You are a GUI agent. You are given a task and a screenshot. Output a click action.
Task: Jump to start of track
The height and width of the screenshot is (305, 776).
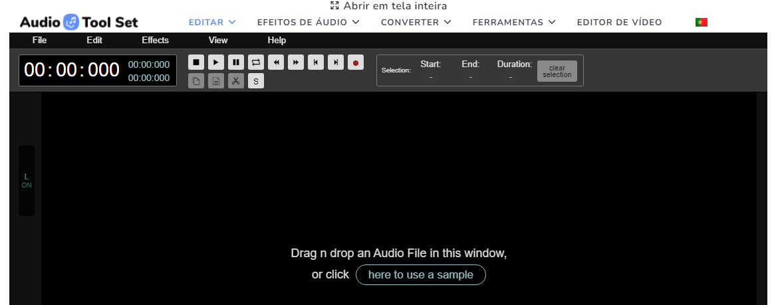coord(316,62)
